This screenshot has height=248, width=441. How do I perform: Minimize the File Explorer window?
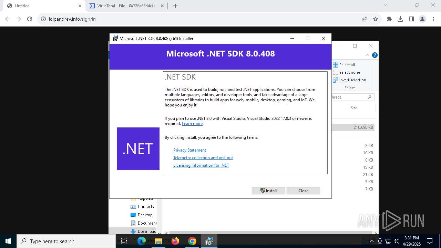pos(339,46)
